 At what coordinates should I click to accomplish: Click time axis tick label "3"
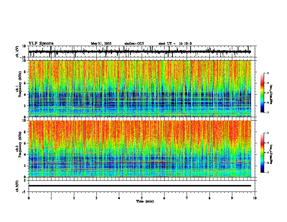tap(96, 198)
